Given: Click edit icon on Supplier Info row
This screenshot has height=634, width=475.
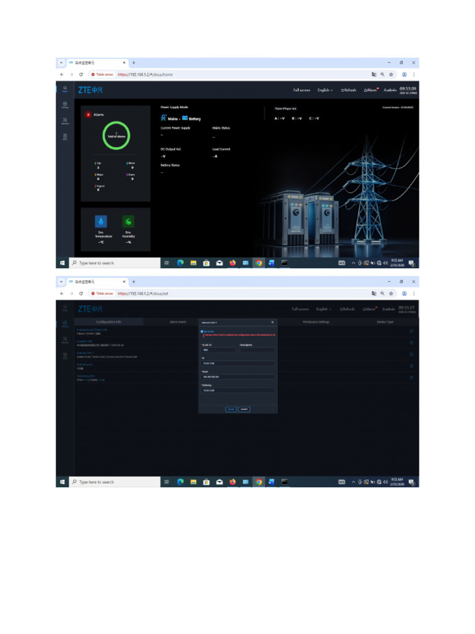Looking at the screenshot, I should (x=411, y=343).
